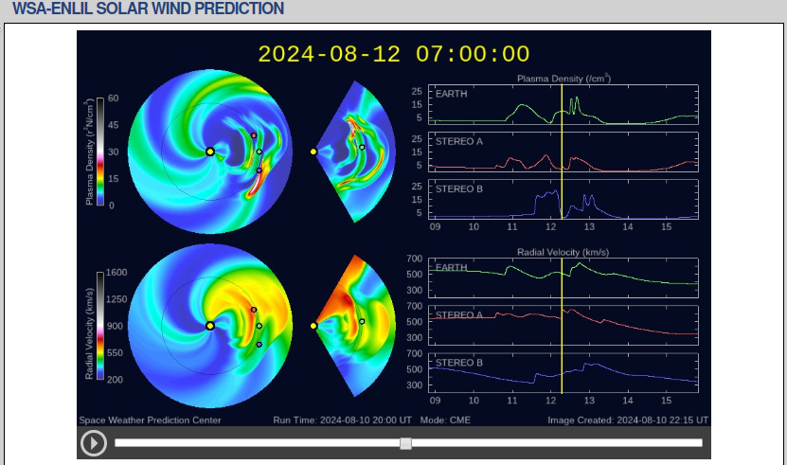Click the Space Weather Prediction Center label

(x=150, y=420)
